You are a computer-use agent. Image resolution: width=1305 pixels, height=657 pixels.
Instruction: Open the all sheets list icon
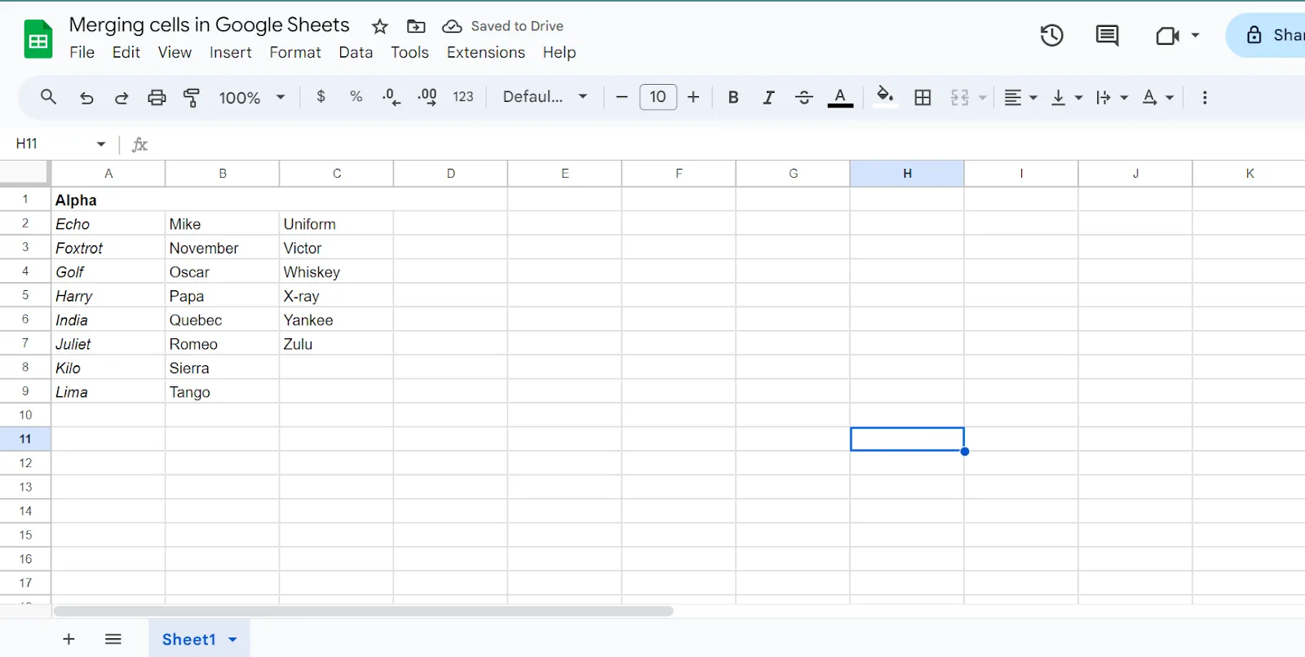113,639
